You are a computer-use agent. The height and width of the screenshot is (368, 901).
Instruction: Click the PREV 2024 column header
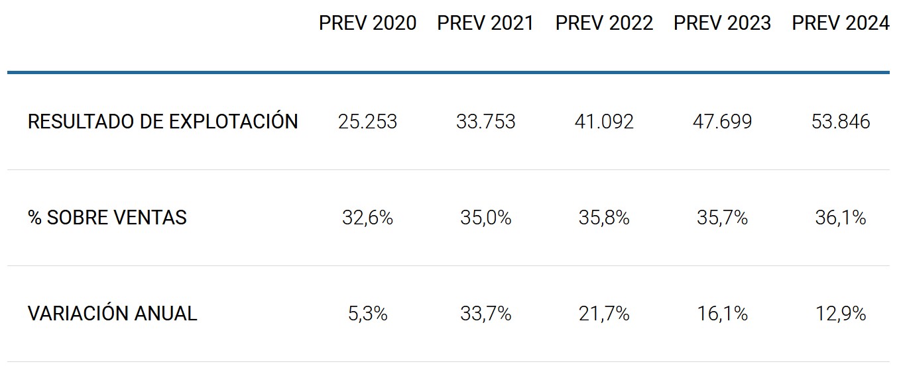840,23
